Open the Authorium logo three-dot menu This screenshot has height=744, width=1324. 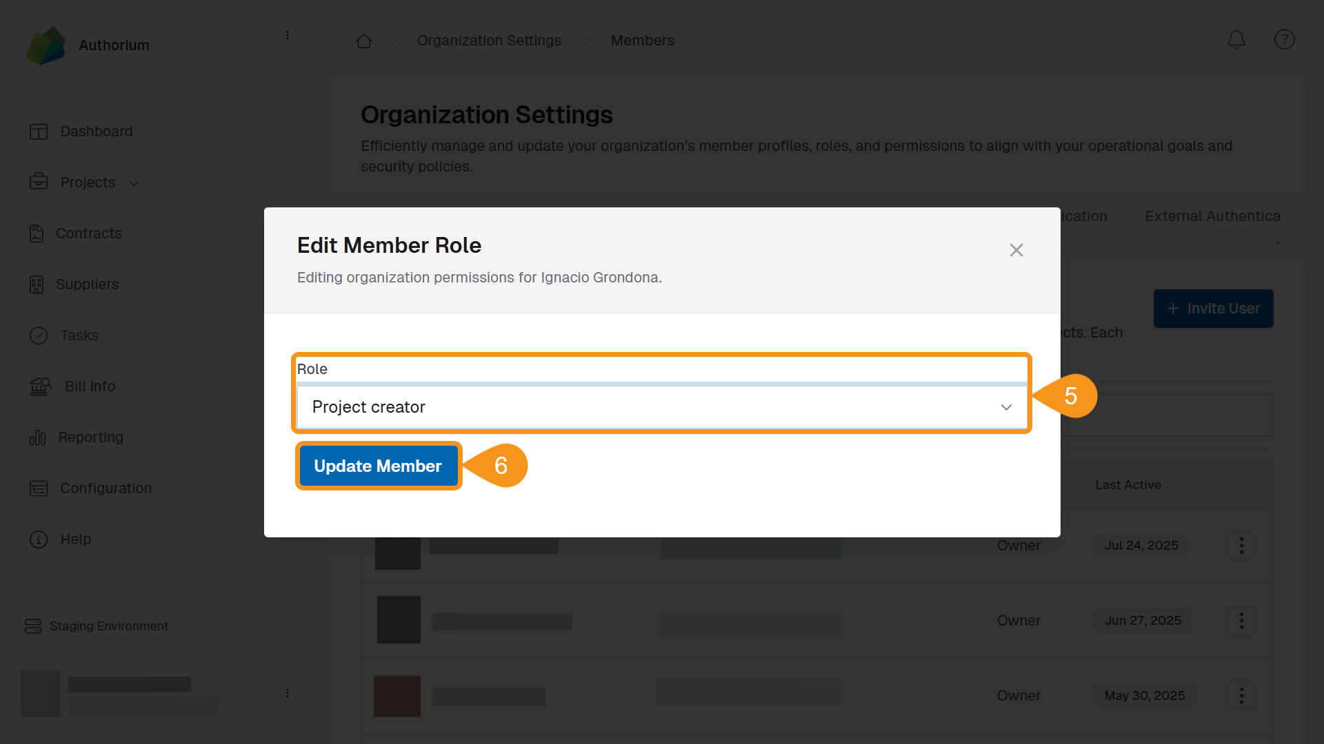coord(288,34)
